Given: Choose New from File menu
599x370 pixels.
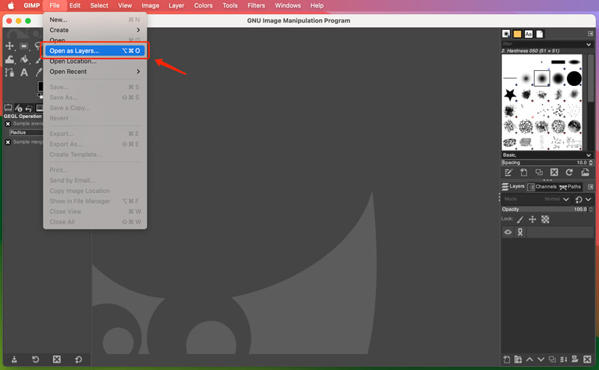Looking at the screenshot, I should [x=95, y=19].
